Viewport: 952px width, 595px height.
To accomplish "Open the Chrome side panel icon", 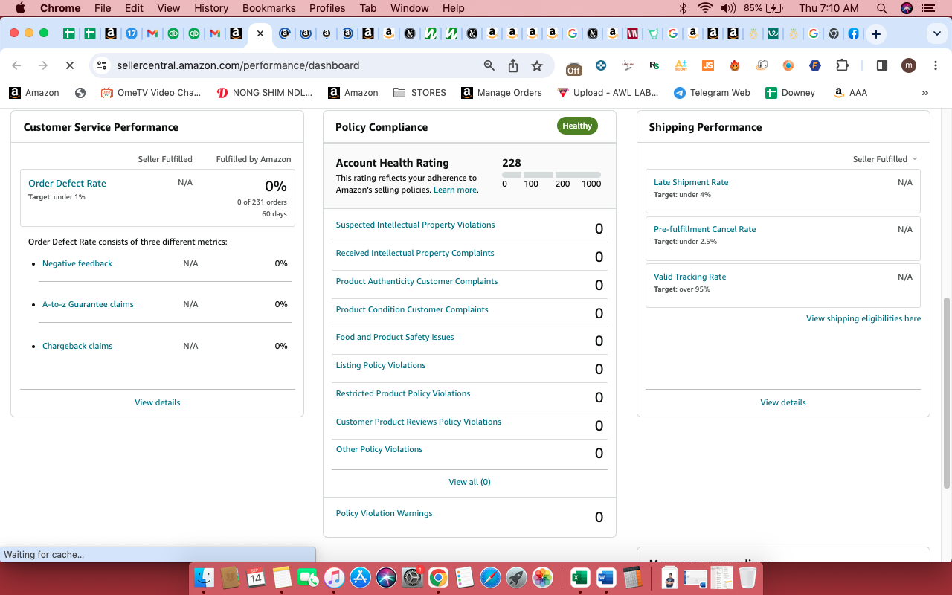I will coord(882,65).
